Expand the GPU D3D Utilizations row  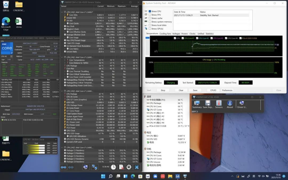point(65,136)
